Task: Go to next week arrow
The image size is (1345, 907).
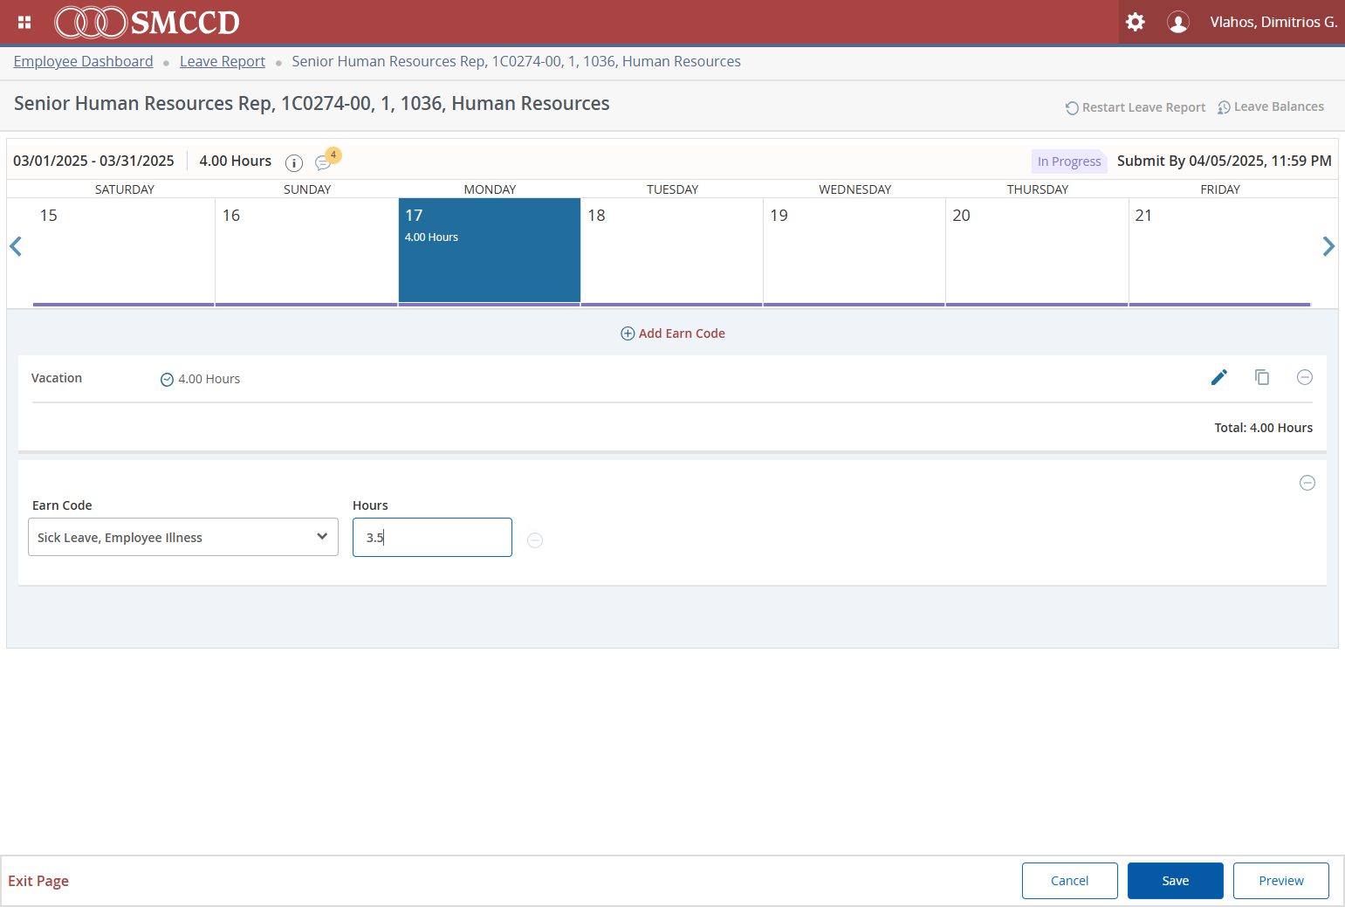Action: 1328,247
